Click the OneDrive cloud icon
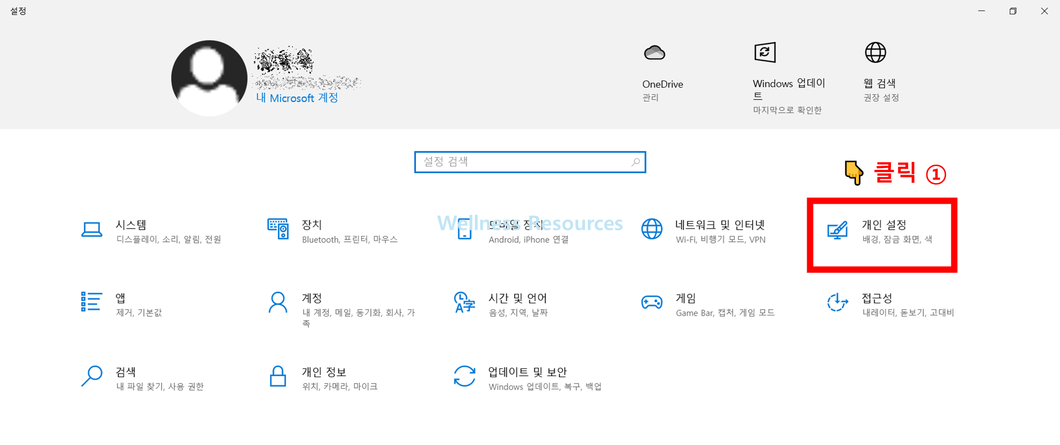This screenshot has height=445, width=1060. tap(655, 53)
